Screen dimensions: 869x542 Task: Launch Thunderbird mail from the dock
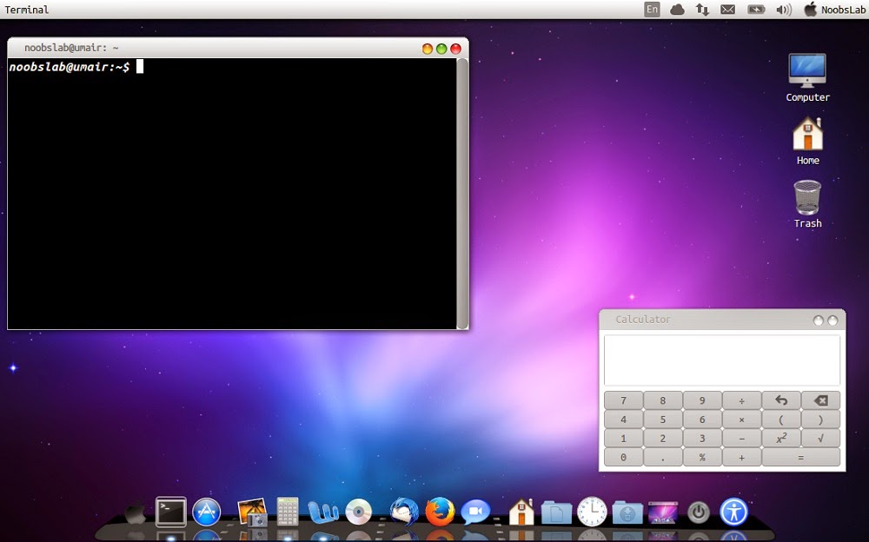click(404, 512)
